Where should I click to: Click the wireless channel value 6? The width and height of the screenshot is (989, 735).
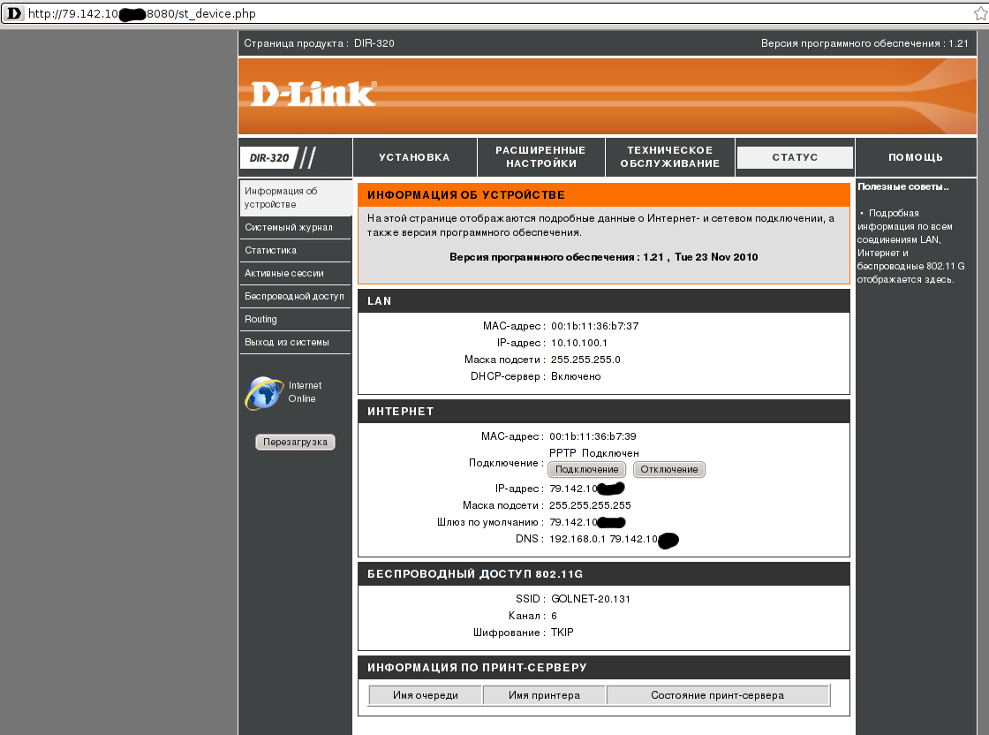554,616
